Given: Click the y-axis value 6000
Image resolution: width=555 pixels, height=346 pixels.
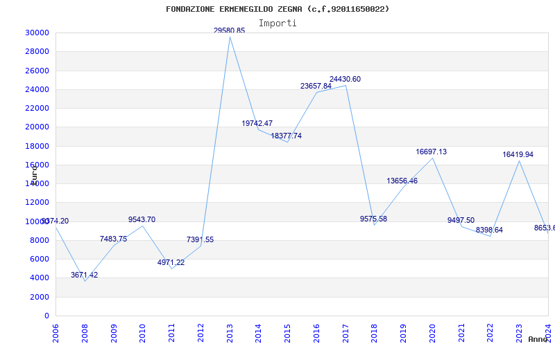Looking at the screenshot, I should pyautogui.click(x=39, y=259).
